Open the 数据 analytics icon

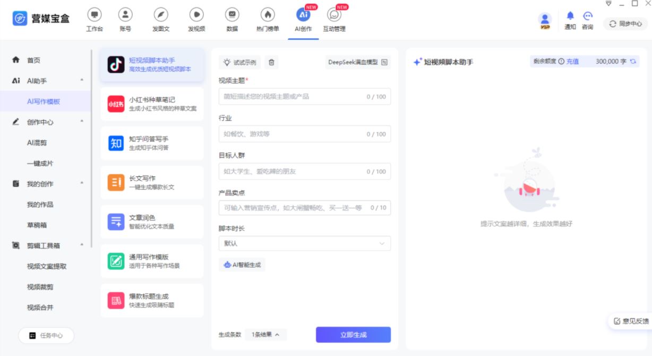[x=232, y=15]
